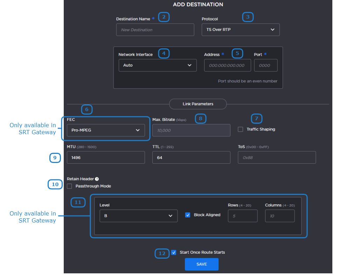Click the Retain Header help icon
Viewport: 339px width, 280px height.
coord(97,179)
